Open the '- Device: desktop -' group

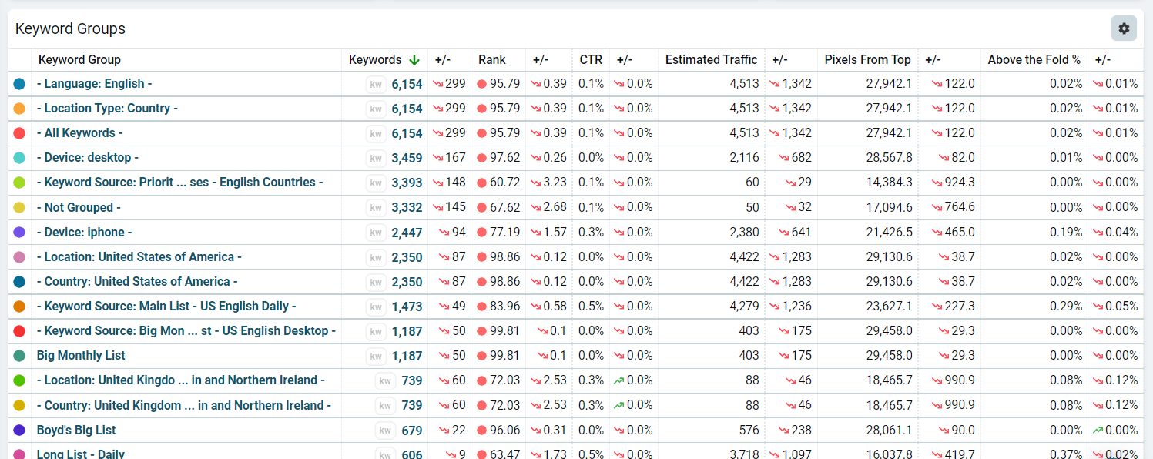click(x=88, y=157)
